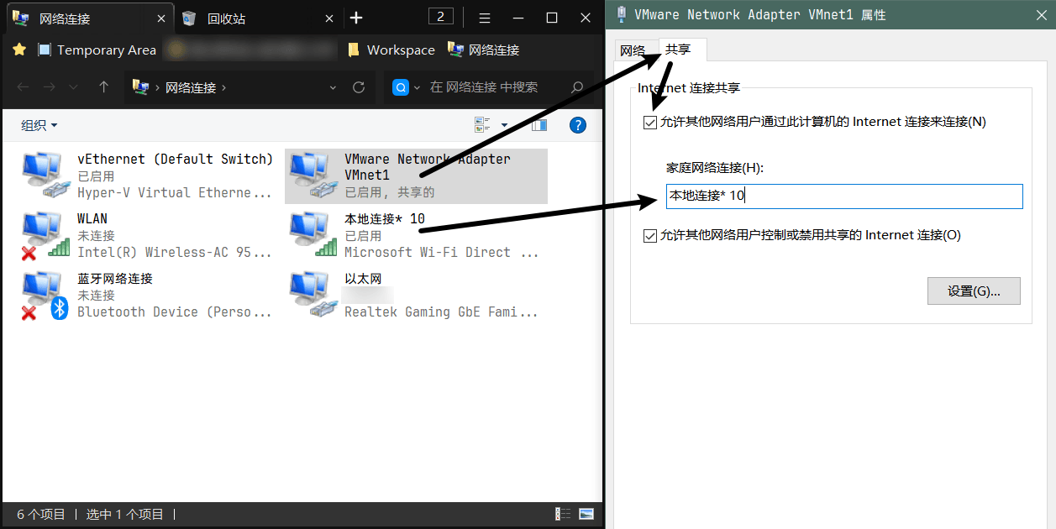Switch to details view icon in status bar
The image size is (1056, 529).
pyautogui.click(x=563, y=514)
